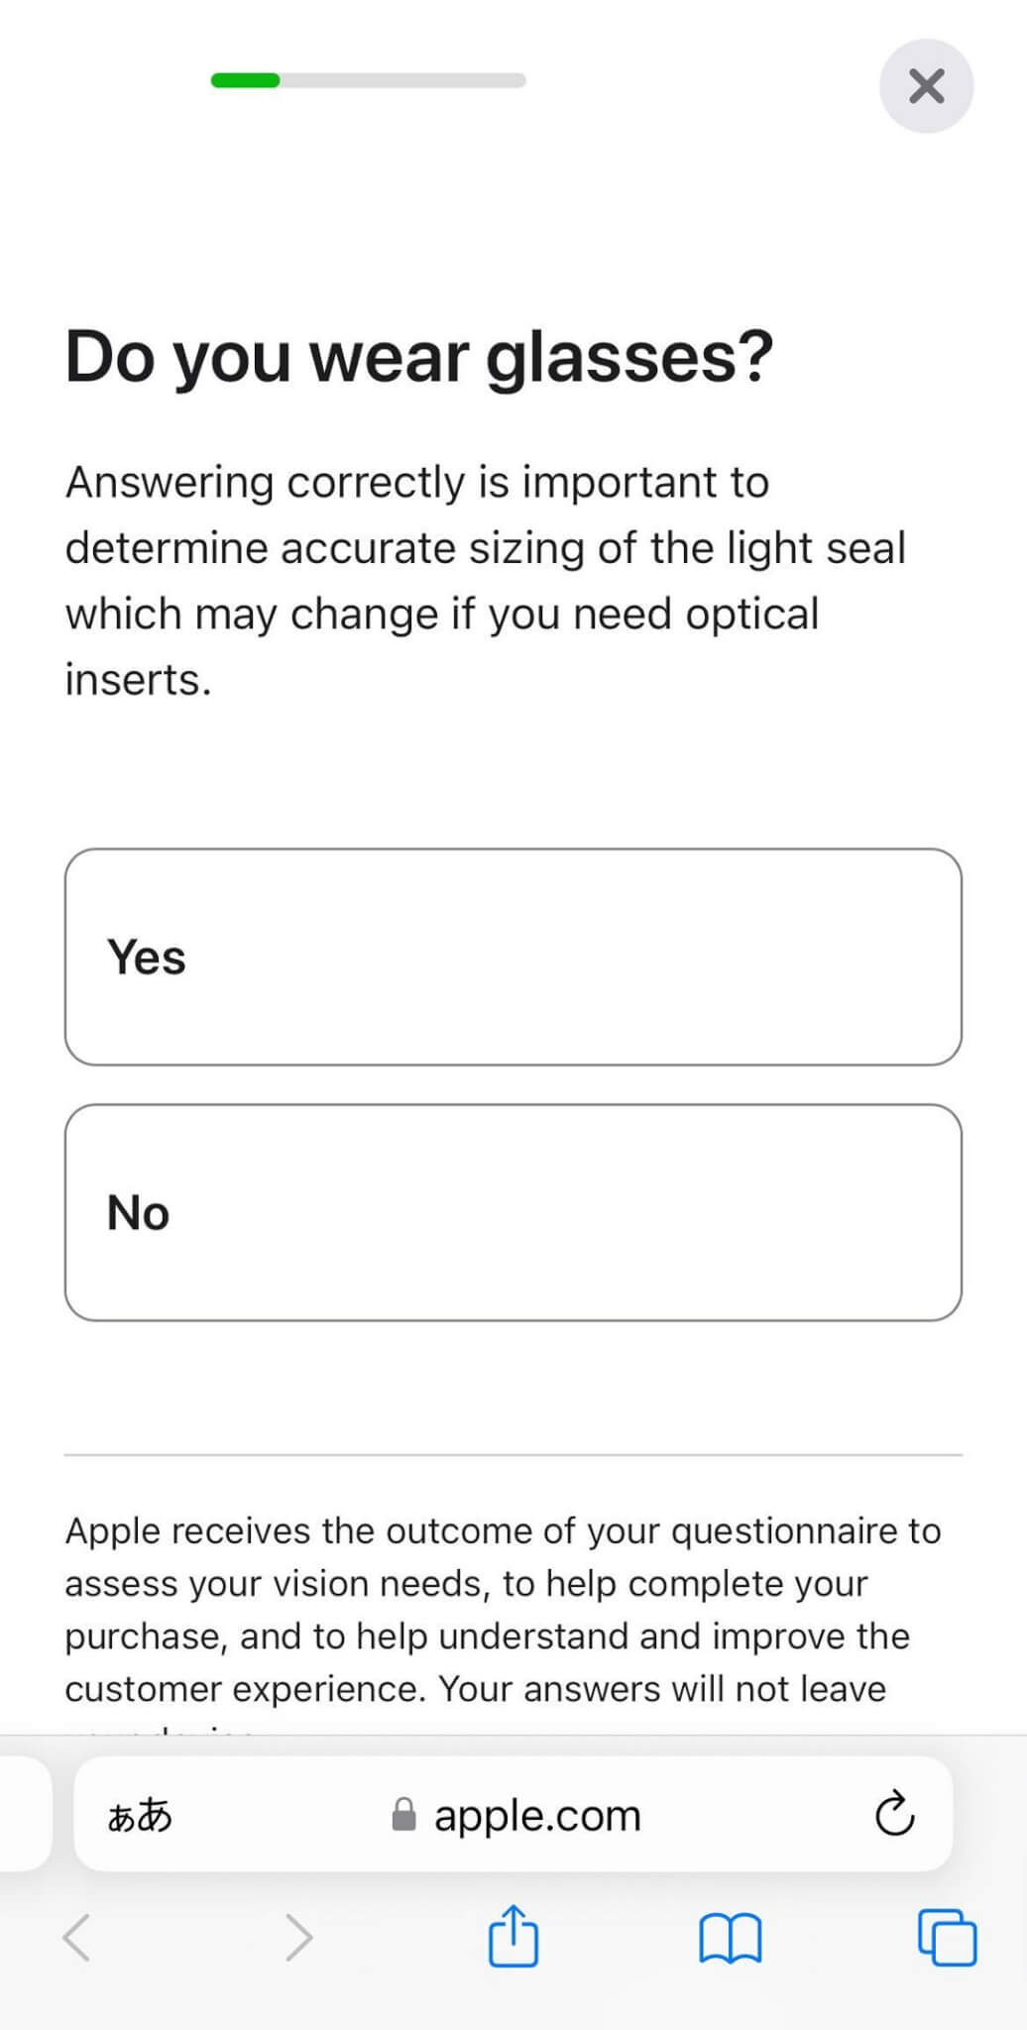Screen dimensions: 1027x2030
Task: Switch to the adjacent tab at left edge
Action: point(24,1814)
